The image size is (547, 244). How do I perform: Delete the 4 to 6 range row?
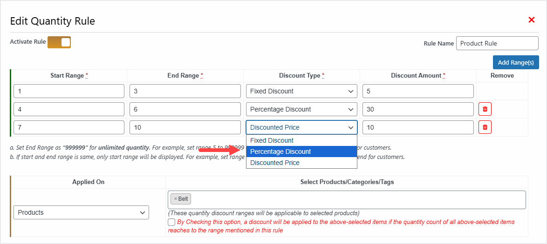485,109
